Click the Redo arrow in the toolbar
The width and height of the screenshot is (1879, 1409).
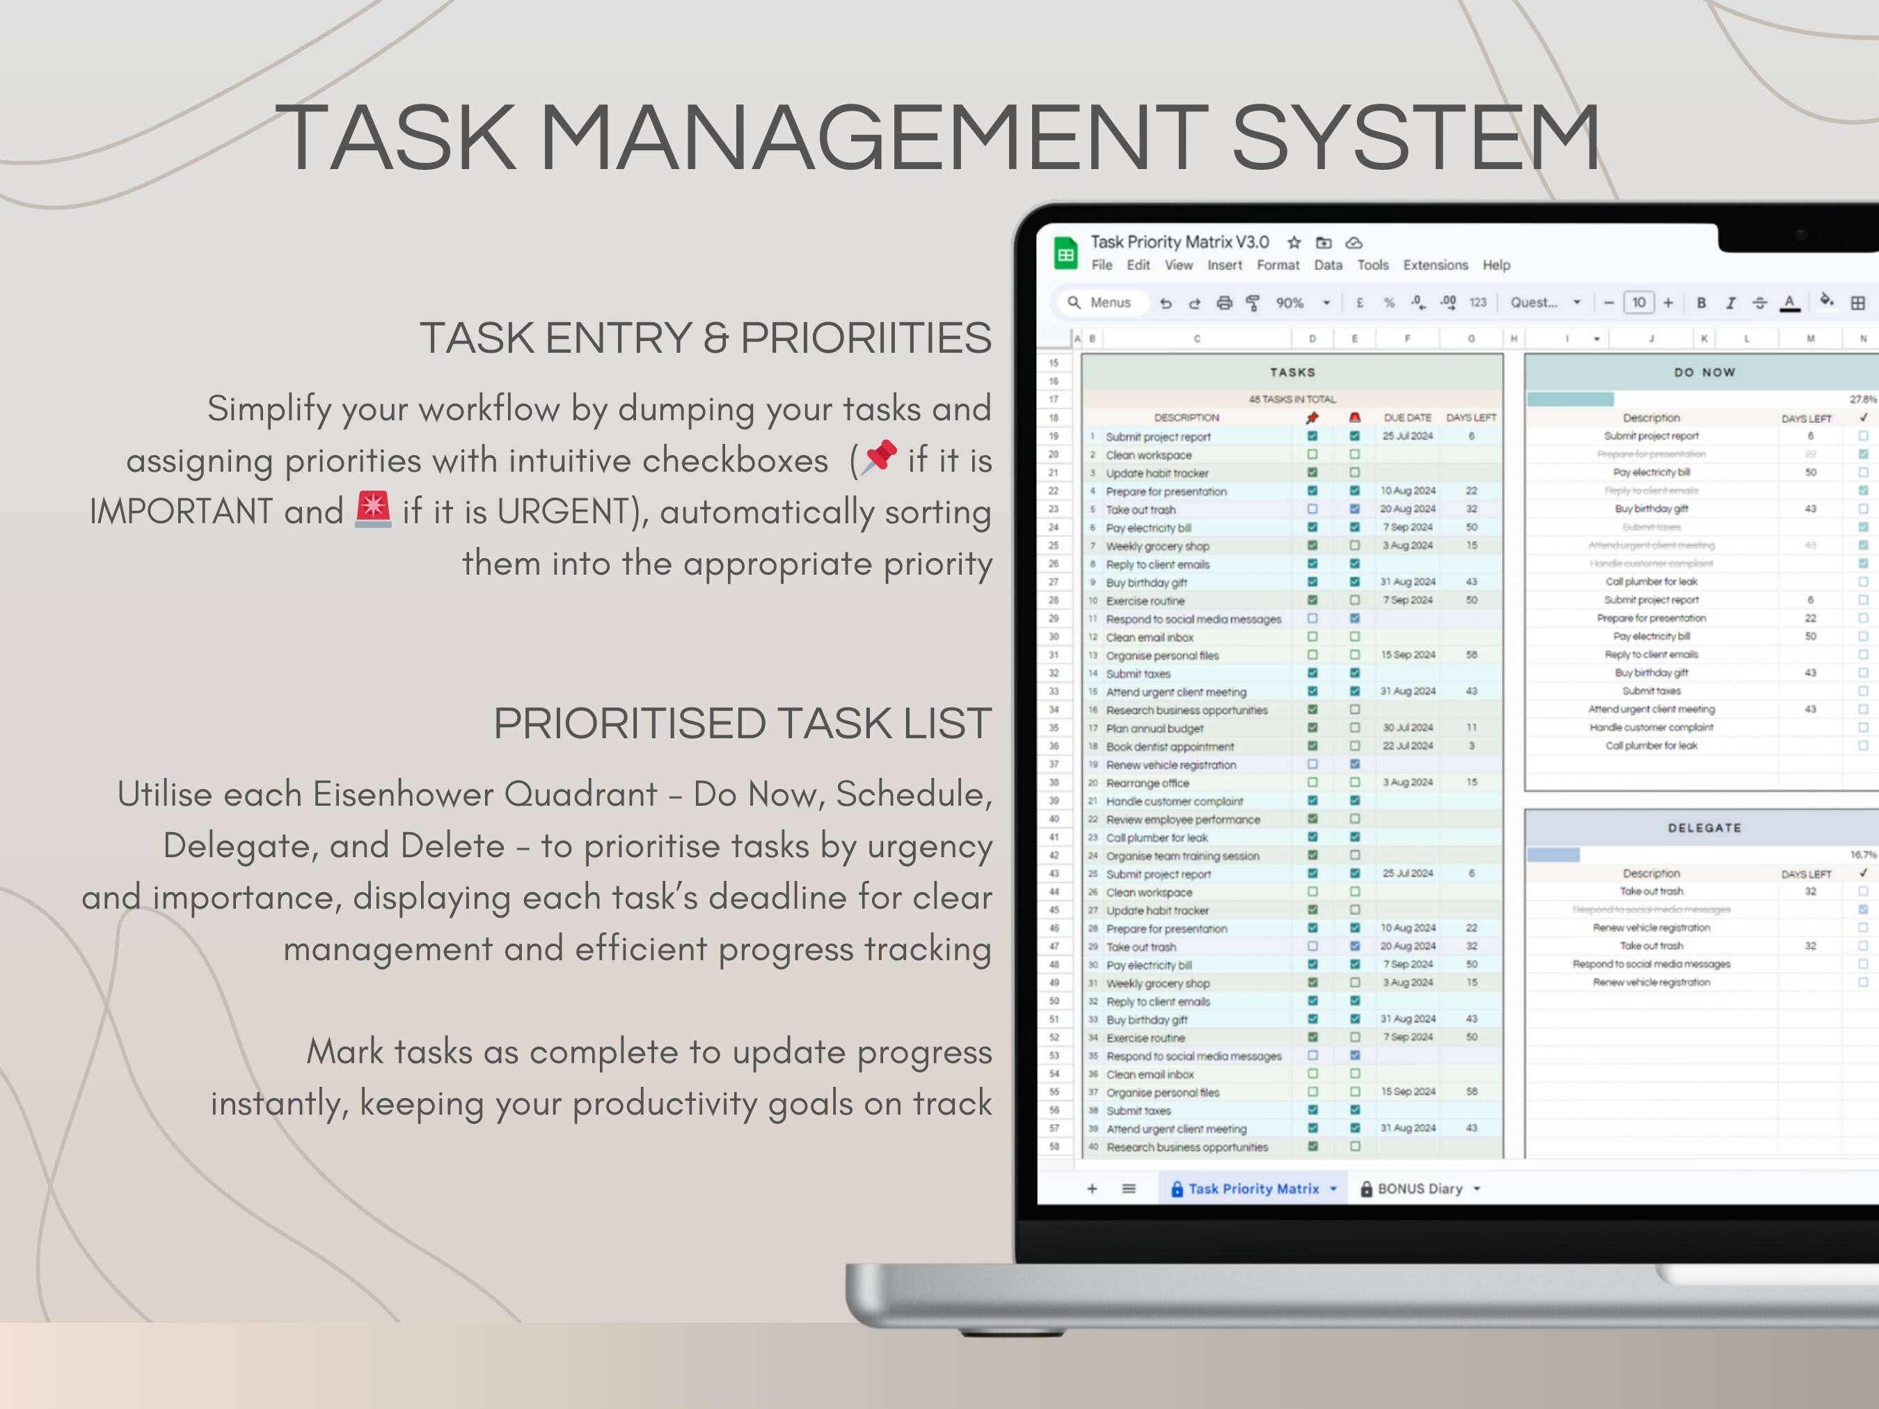tap(1194, 303)
